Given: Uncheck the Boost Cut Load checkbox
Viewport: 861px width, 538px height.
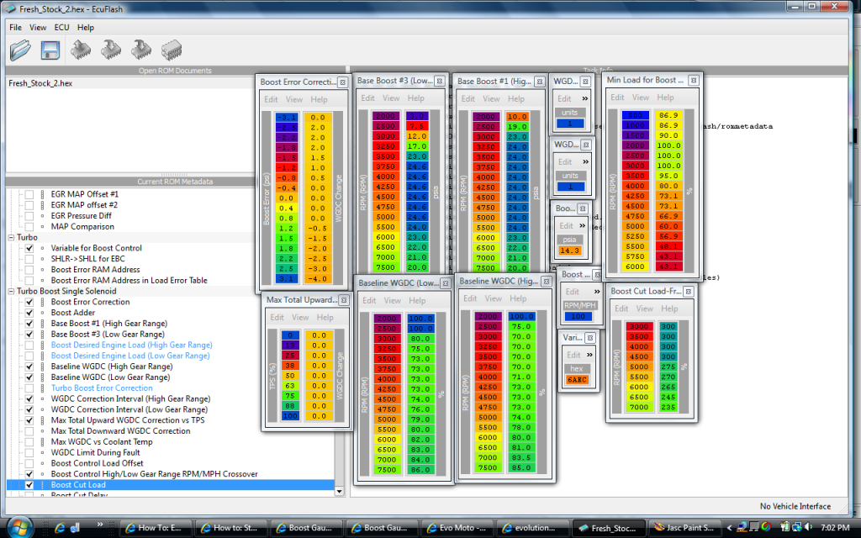Looking at the screenshot, I should pyautogui.click(x=29, y=485).
